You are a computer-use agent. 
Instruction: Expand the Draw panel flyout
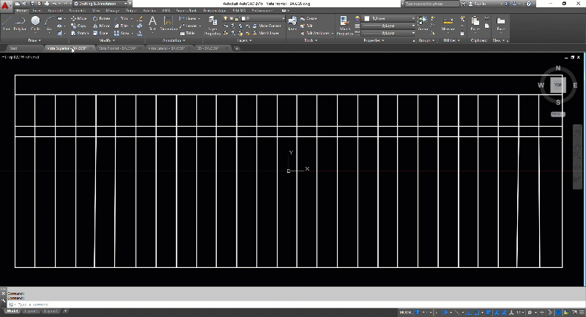tap(34, 40)
